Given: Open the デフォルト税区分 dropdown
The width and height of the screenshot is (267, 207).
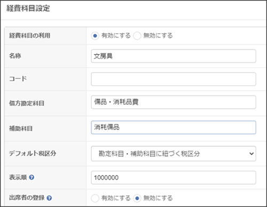Looking at the screenshot, I should (x=174, y=154).
